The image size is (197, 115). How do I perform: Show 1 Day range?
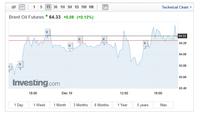pyautogui.click(x=19, y=105)
